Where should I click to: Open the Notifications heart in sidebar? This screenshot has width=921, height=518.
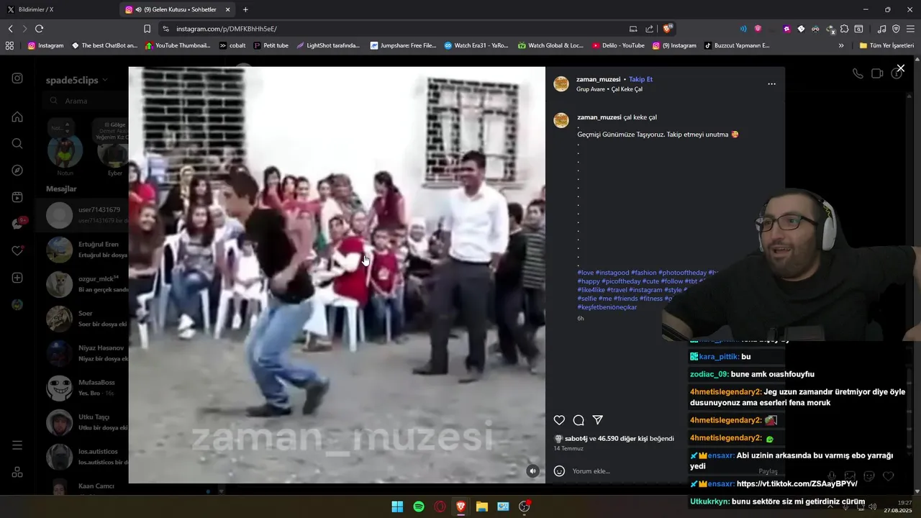(x=17, y=251)
